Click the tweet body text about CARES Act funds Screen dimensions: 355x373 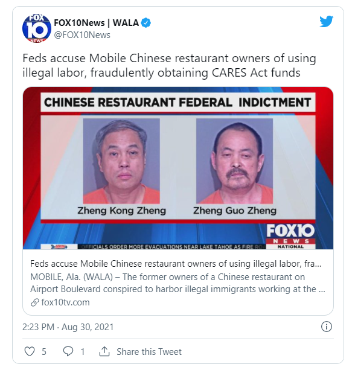pyautogui.click(x=169, y=65)
